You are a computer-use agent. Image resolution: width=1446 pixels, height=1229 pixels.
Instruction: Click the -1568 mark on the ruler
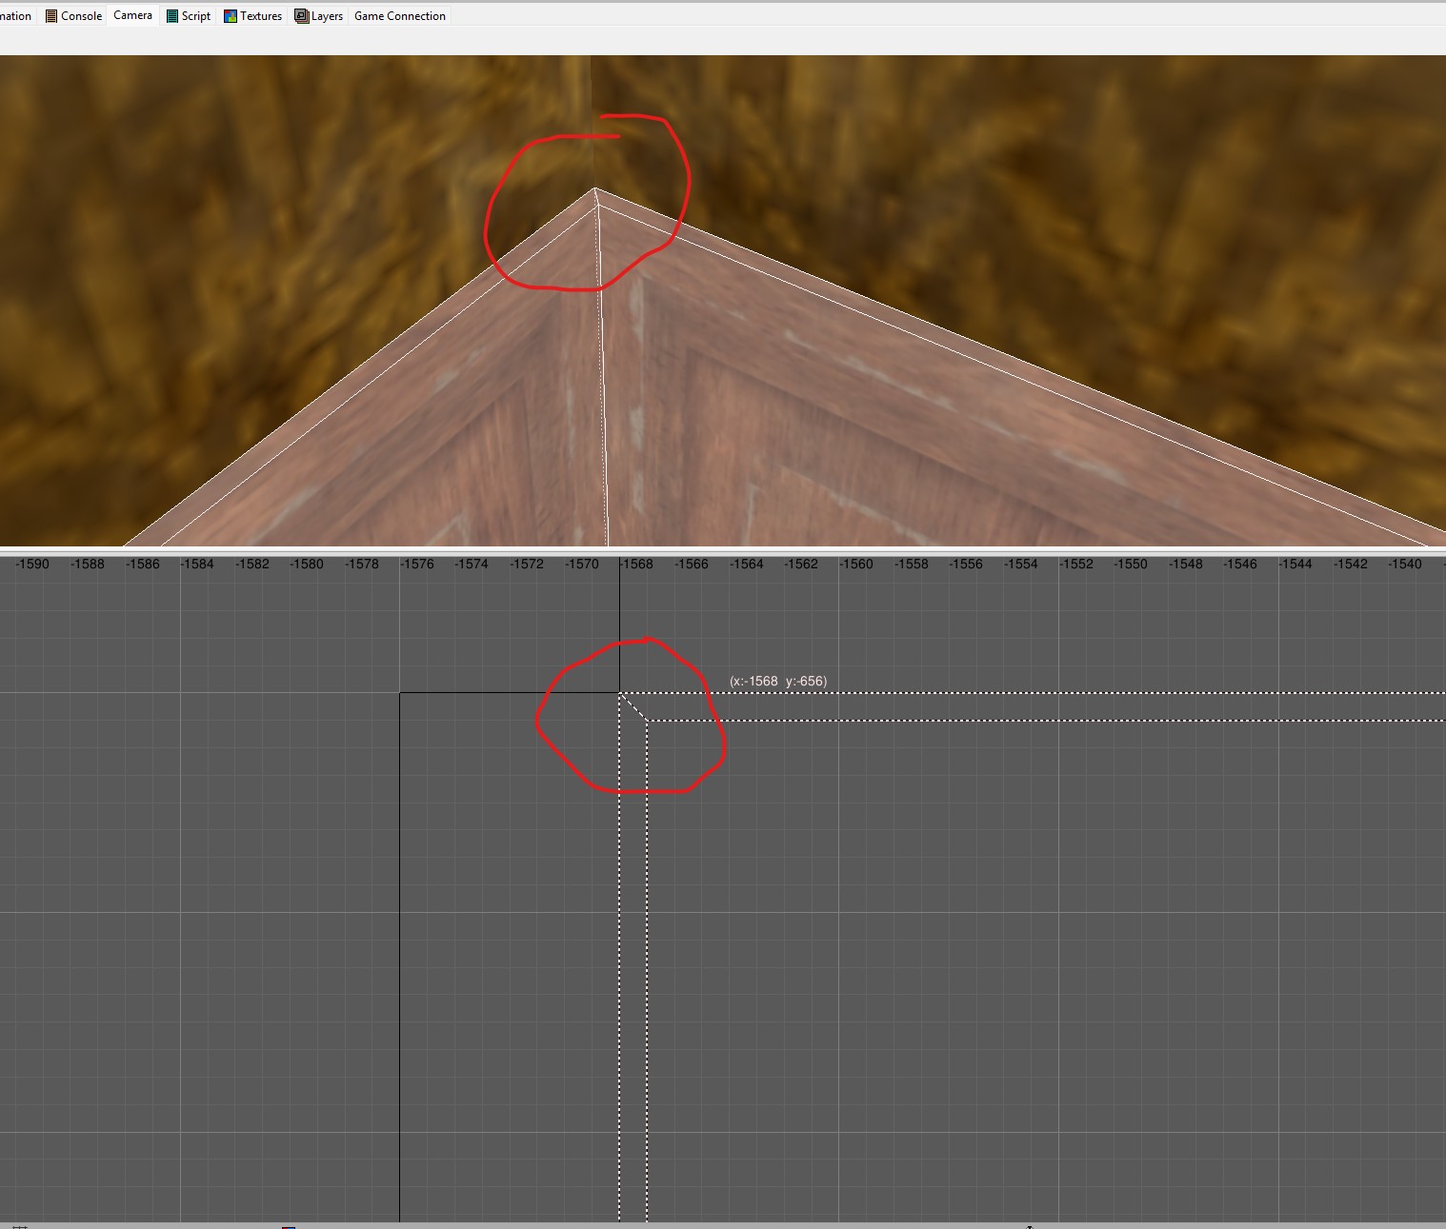tap(636, 564)
